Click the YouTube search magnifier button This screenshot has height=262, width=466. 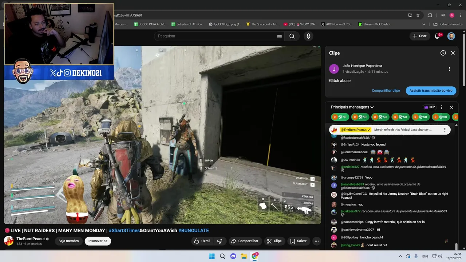click(x=292, y=36)
